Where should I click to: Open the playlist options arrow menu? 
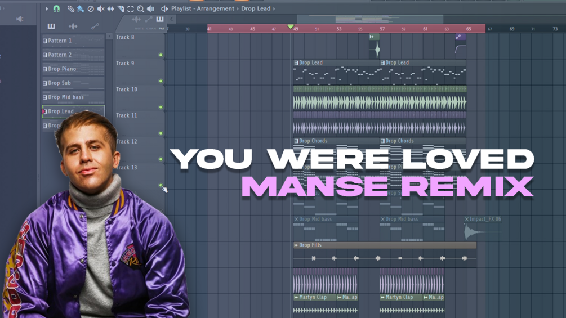(47, 8)
